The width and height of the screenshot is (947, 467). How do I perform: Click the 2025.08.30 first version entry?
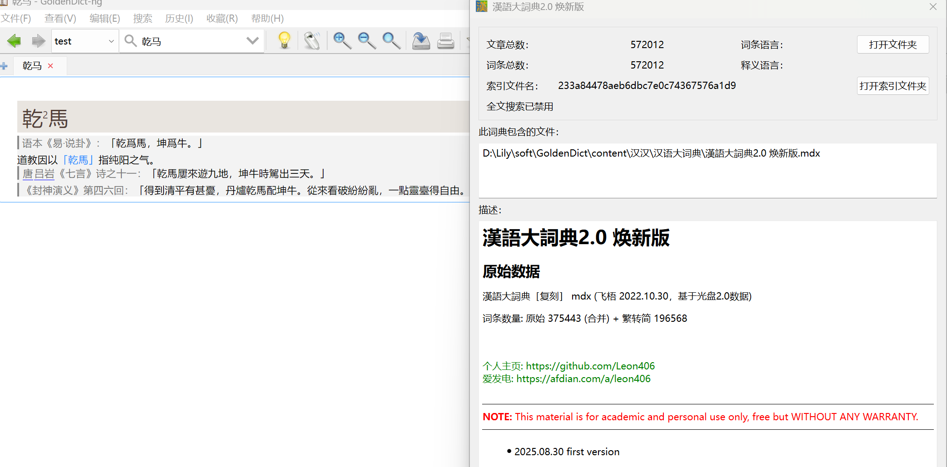pos(567,452)
